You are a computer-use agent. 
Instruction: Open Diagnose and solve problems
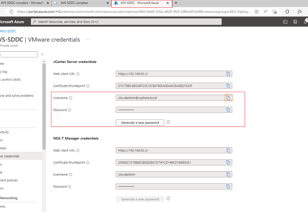pyautogui.click(x=17, y=96)
